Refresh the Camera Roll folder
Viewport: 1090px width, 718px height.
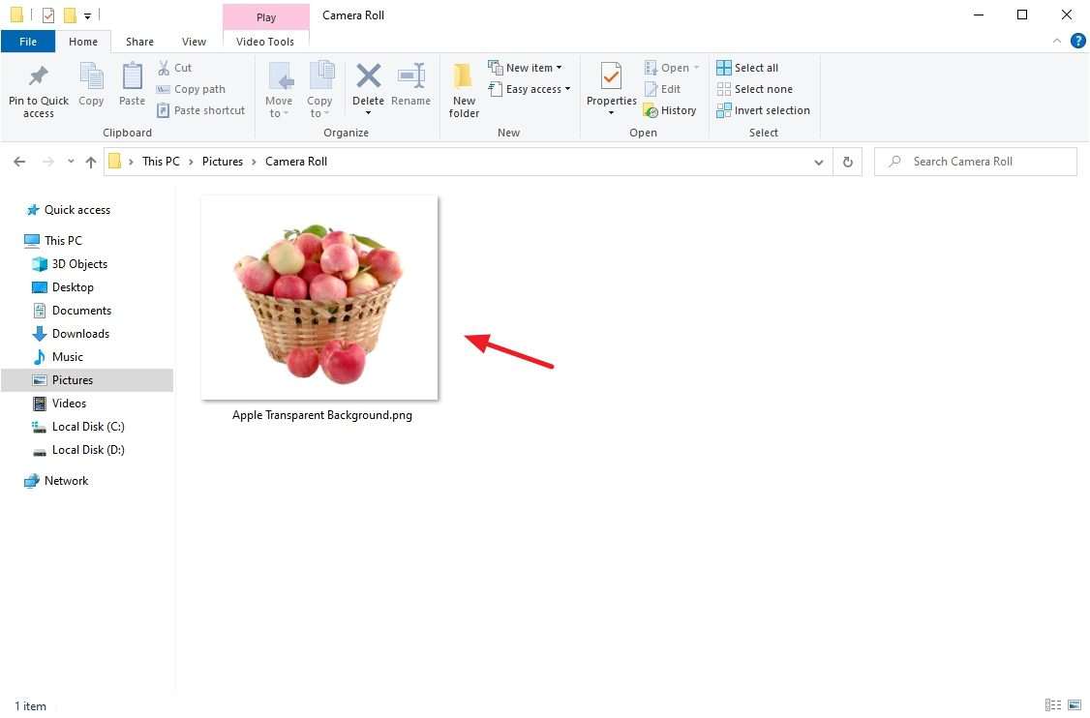(x=847, y=162)
